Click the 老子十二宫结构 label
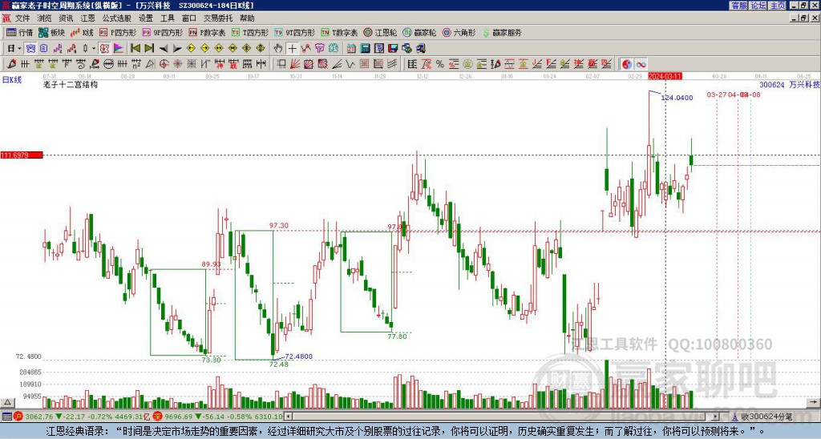Viewport: 821px width, 439px height. click(x=71, y=84)
